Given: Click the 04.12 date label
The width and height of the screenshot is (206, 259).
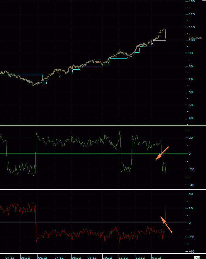Looking at the screenshot, I should (10, 258).
